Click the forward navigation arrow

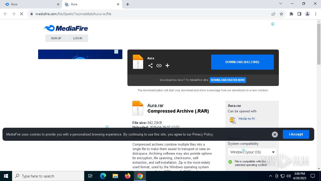[14, 14]
